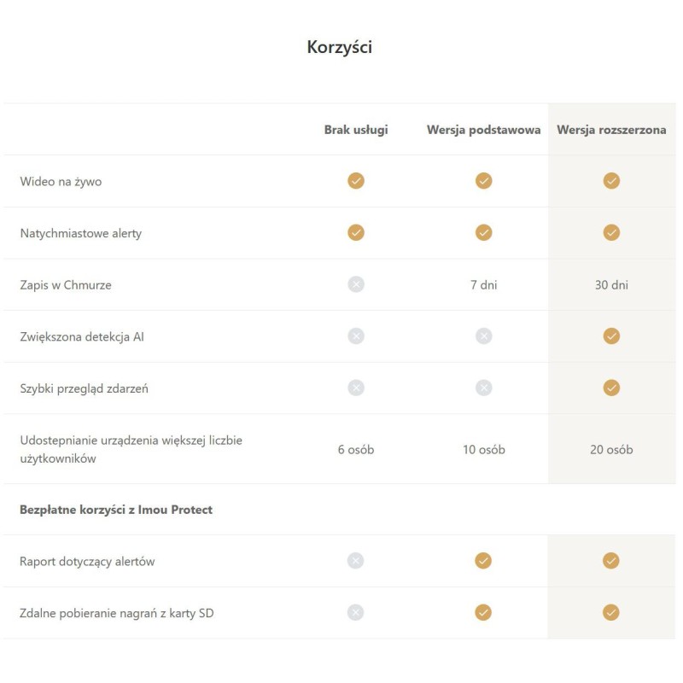
Task: Click Zwiększona detekcja AI checkmark in Wersja rozszerzona
Action: click(611, 336)
